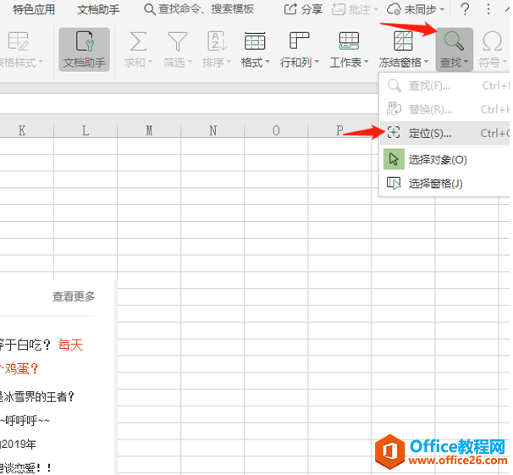Click the 查找 magnifier icon
Screen dimensions: 513x475
pyautogui.click(x=453, y=42)
